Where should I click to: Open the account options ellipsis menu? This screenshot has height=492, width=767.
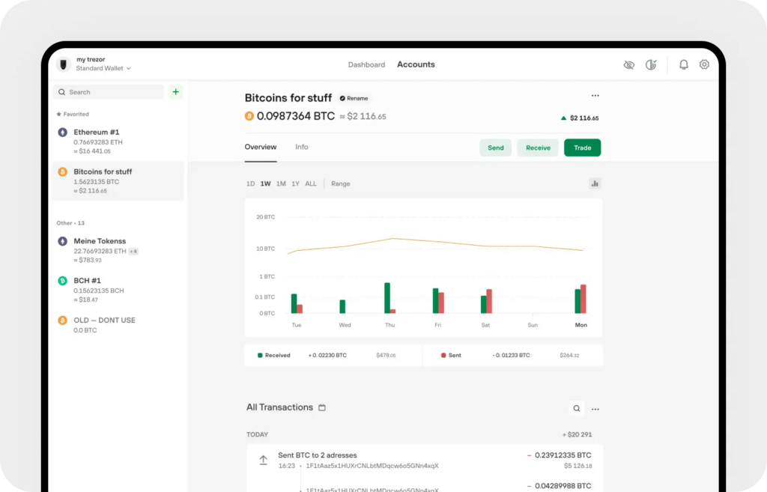[595, 96]
